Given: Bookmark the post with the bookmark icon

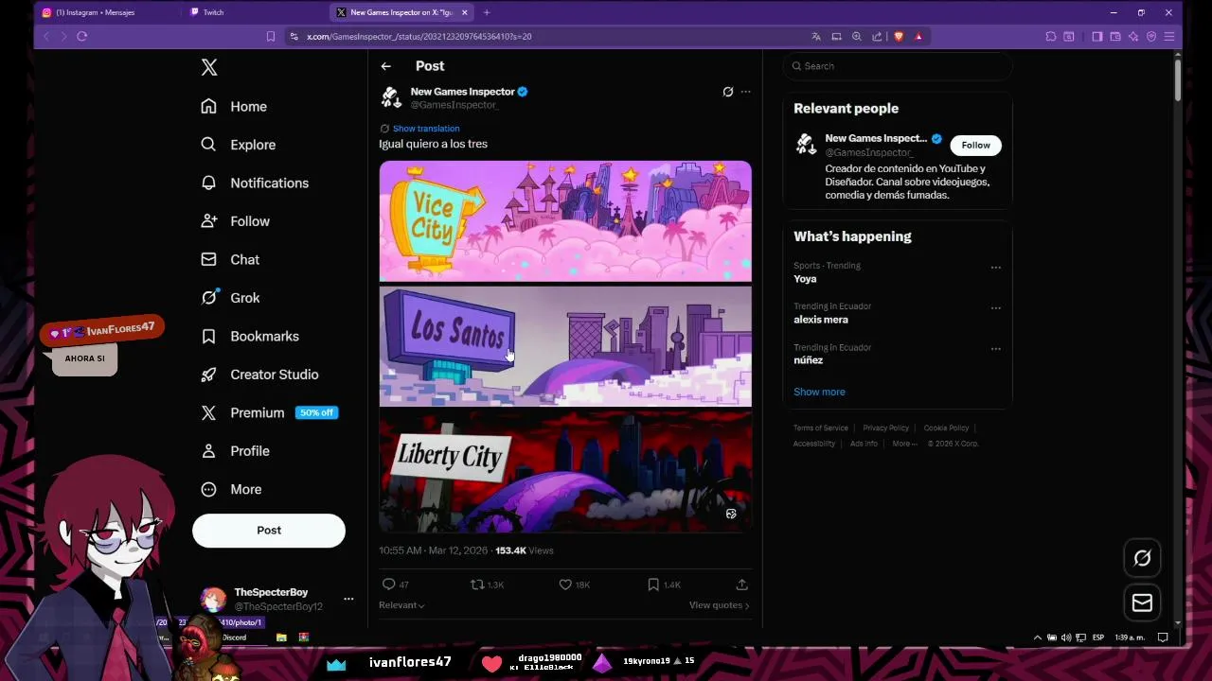Looking at the screenshot, I should pyautogui.click(x=653, y=585).
